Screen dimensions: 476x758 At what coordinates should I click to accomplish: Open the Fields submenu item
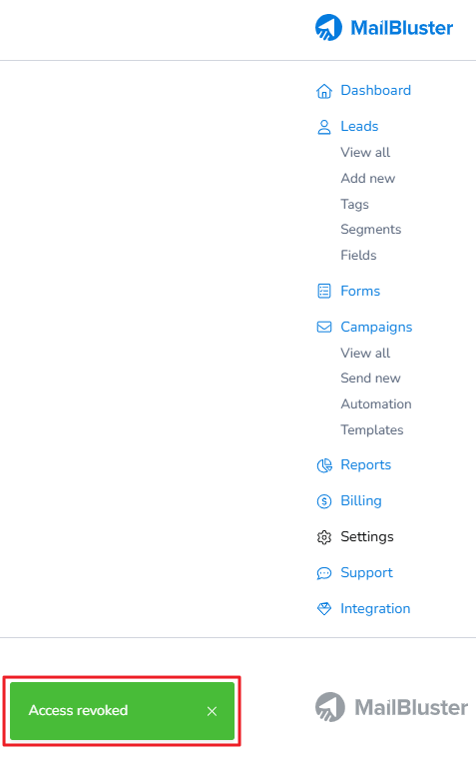point(358,255)
